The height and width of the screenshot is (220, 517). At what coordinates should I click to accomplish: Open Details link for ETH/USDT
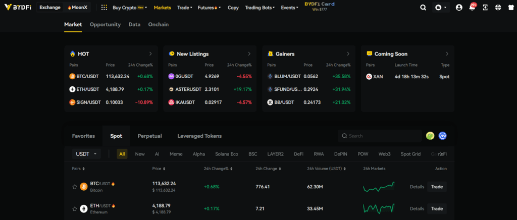point(417,208)
